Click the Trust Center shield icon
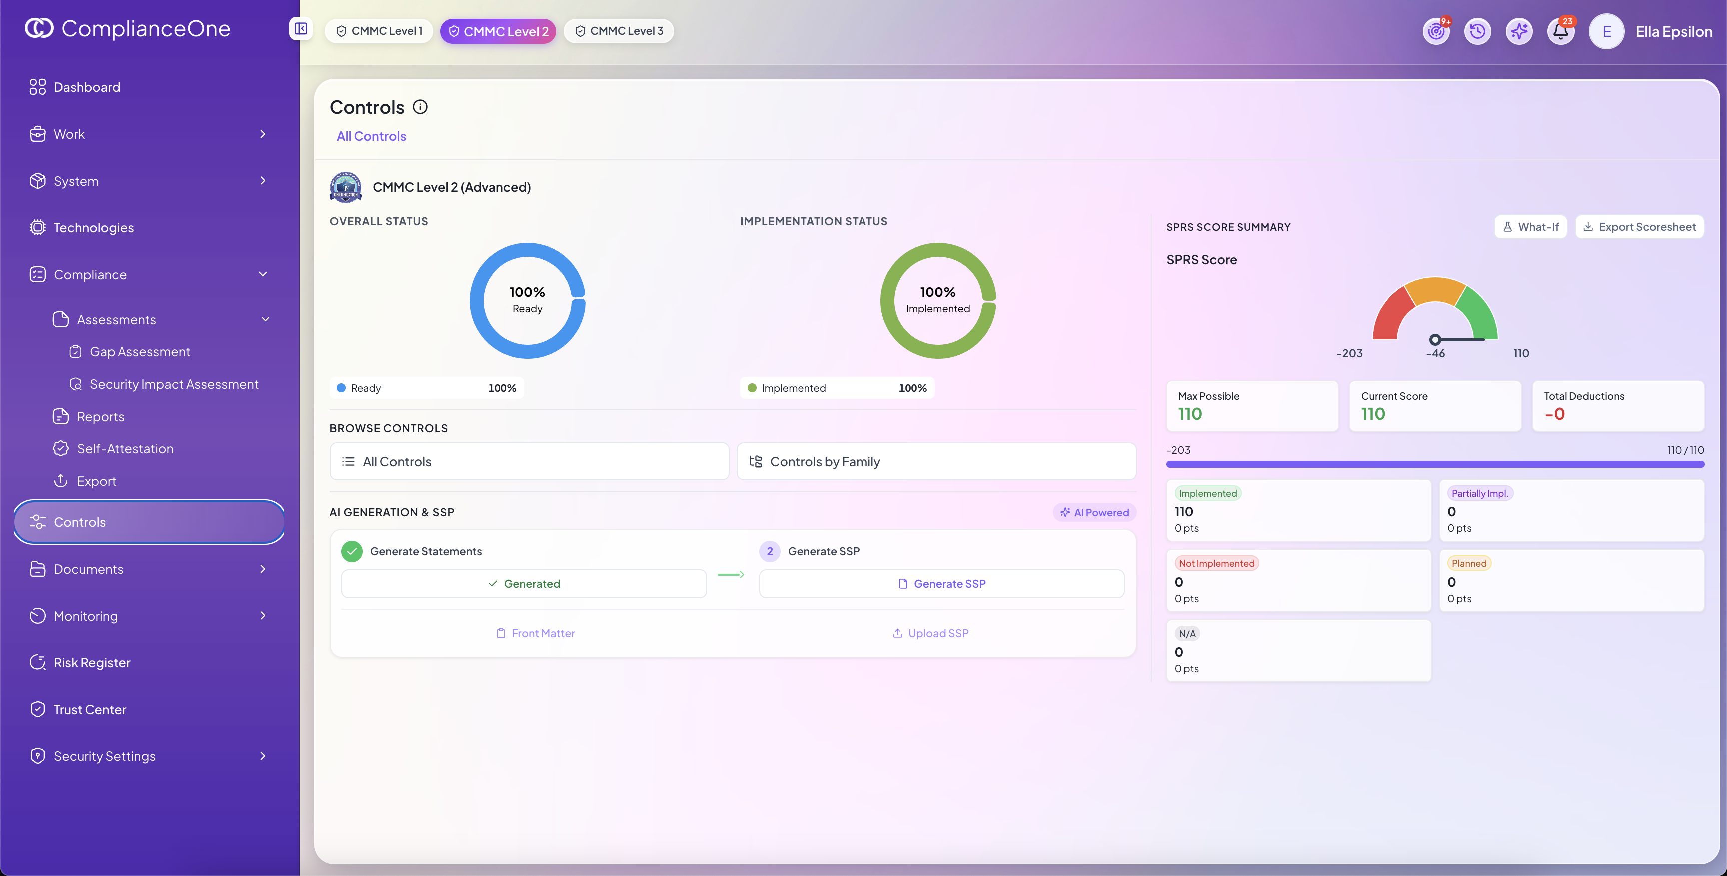1727x876 pixels. 37,709
